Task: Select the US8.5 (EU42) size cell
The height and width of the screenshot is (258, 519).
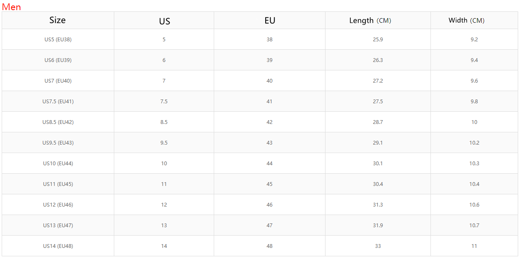Action: point(58,122)
